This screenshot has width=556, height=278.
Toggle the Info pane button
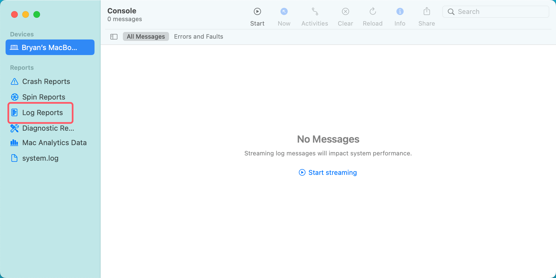[400, 12]
